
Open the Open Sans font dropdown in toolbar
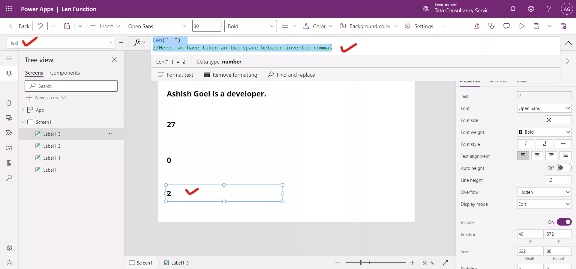tap(157, 26)
